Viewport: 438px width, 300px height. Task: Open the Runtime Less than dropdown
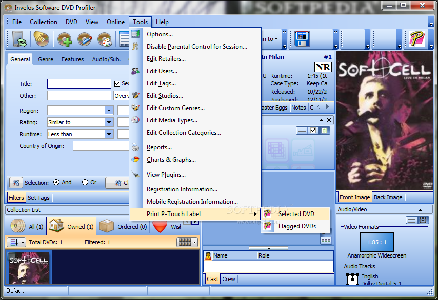tap(109, 134)
